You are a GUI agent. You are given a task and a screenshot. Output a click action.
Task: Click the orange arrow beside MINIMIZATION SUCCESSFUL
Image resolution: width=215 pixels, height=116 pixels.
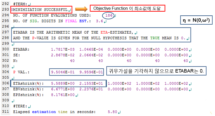(80, 9)
